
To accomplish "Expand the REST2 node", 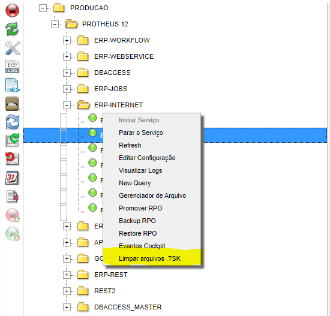I will coord(67,291).
